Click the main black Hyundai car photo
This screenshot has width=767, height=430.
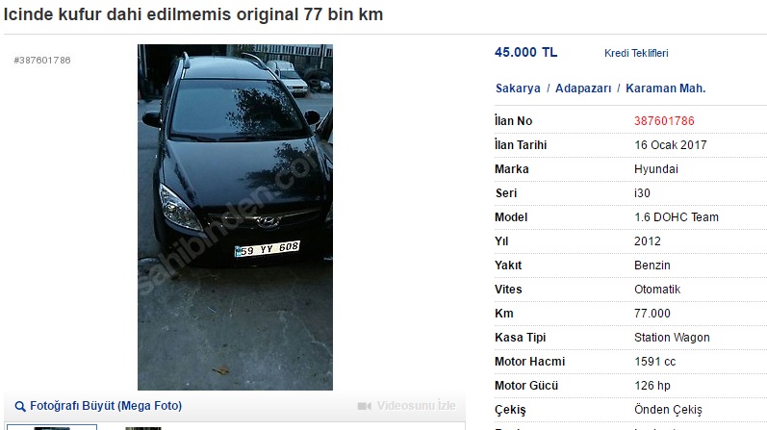[235, 217]
